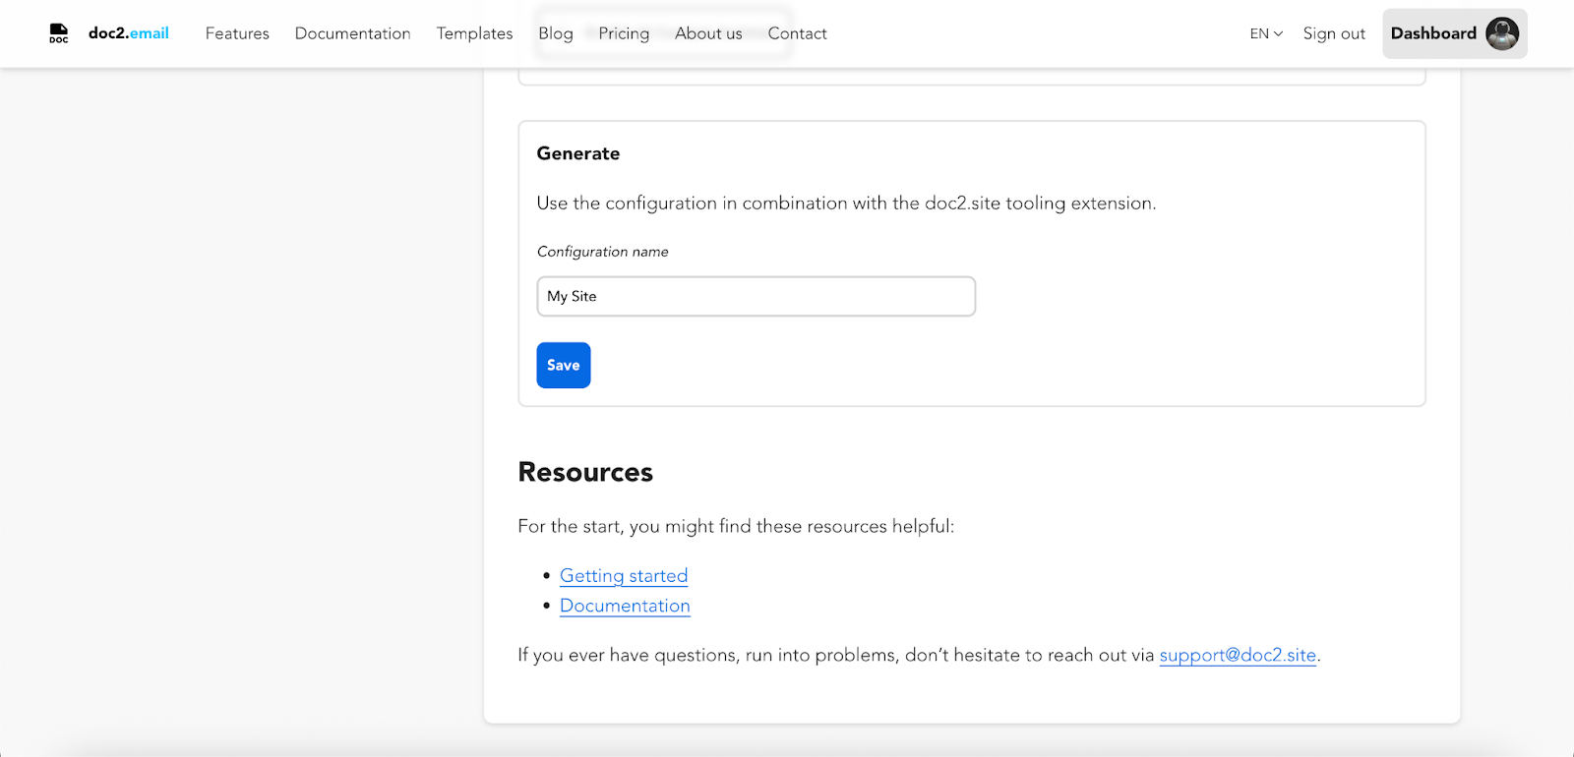Follow the Documentation link under Resources
This screenshot has height=757, width=1574.
tap(625, 606)
